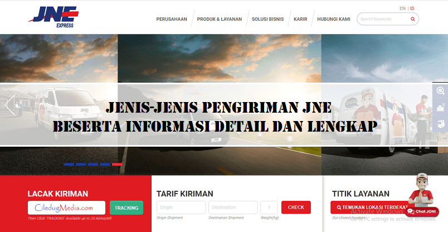Open the Perusahaan menu

(171, 19)
